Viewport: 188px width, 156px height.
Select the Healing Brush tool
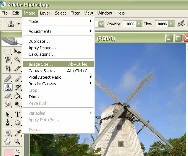(x=8, y=79)
